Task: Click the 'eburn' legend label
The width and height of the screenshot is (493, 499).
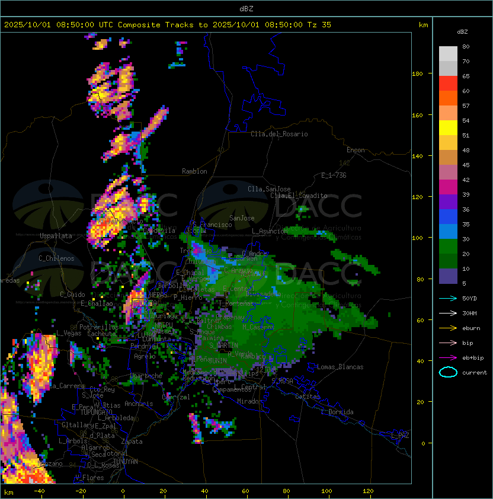Action: point(471,328)
